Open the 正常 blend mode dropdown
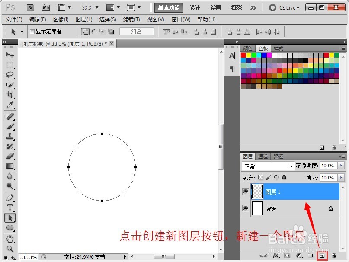Viewport: 349px width, 262px height. (268, 166)
